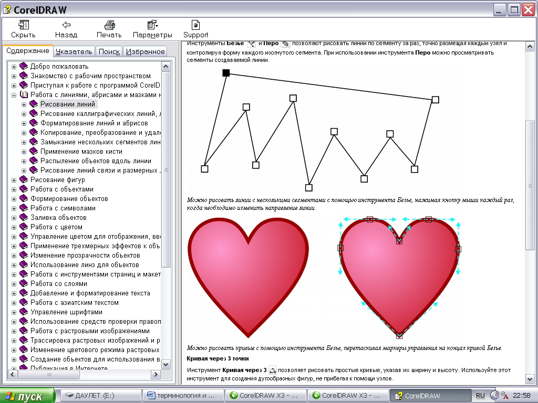This screenshot has height=403, width=538.
Task: Click the contents tree scroll-left arrow
Action: pyautogui.click(x=13, y=375)
